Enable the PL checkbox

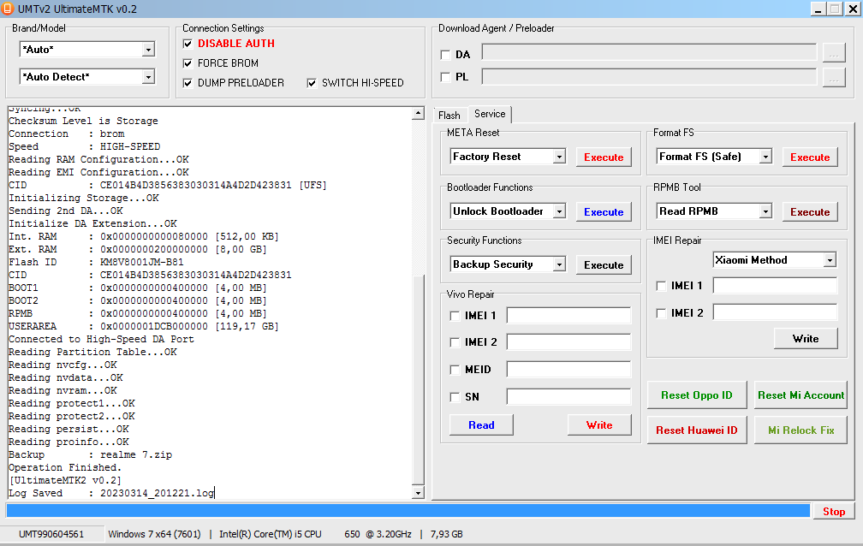tap(445, 77)
